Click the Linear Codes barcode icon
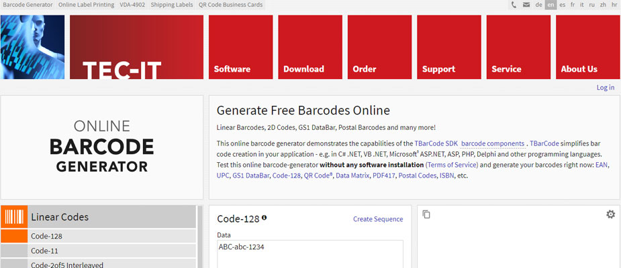Image resolution: width=621 pixels, height=268 pixels. (x=14, y=217)
